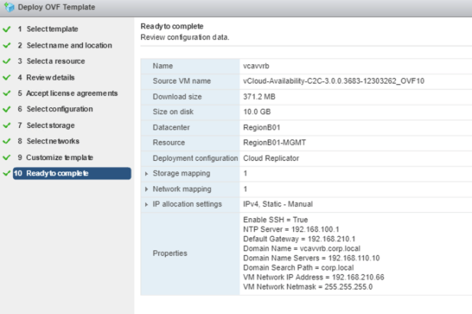Click the checkmark beside Accept license agreements
Screen dimensions: 472x314
pyautogui.click(x=8, y=93)
